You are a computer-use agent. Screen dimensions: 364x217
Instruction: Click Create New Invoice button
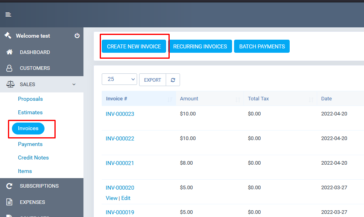(134, 46)
